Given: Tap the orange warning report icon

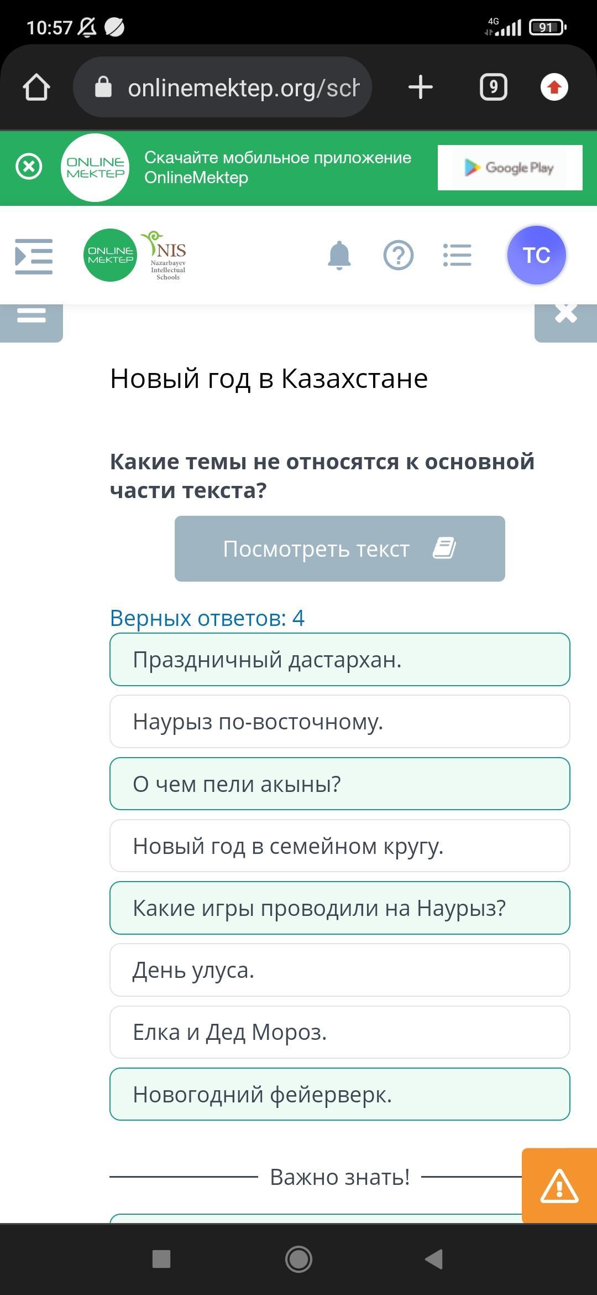Looking at the screenshot, I should point(559,1186).
